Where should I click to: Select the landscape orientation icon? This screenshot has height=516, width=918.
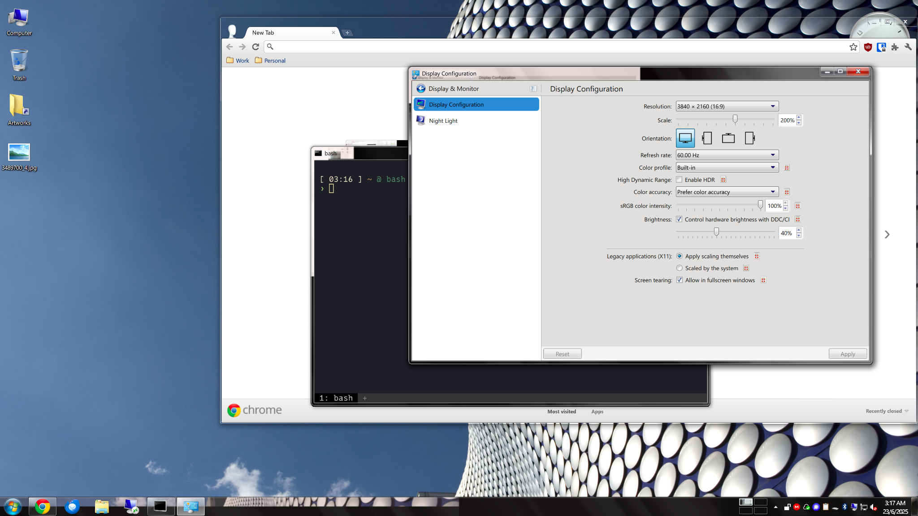(685, 138)
